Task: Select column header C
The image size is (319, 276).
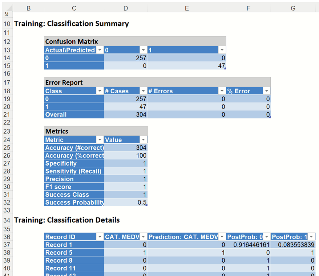Action: (74, 8)
